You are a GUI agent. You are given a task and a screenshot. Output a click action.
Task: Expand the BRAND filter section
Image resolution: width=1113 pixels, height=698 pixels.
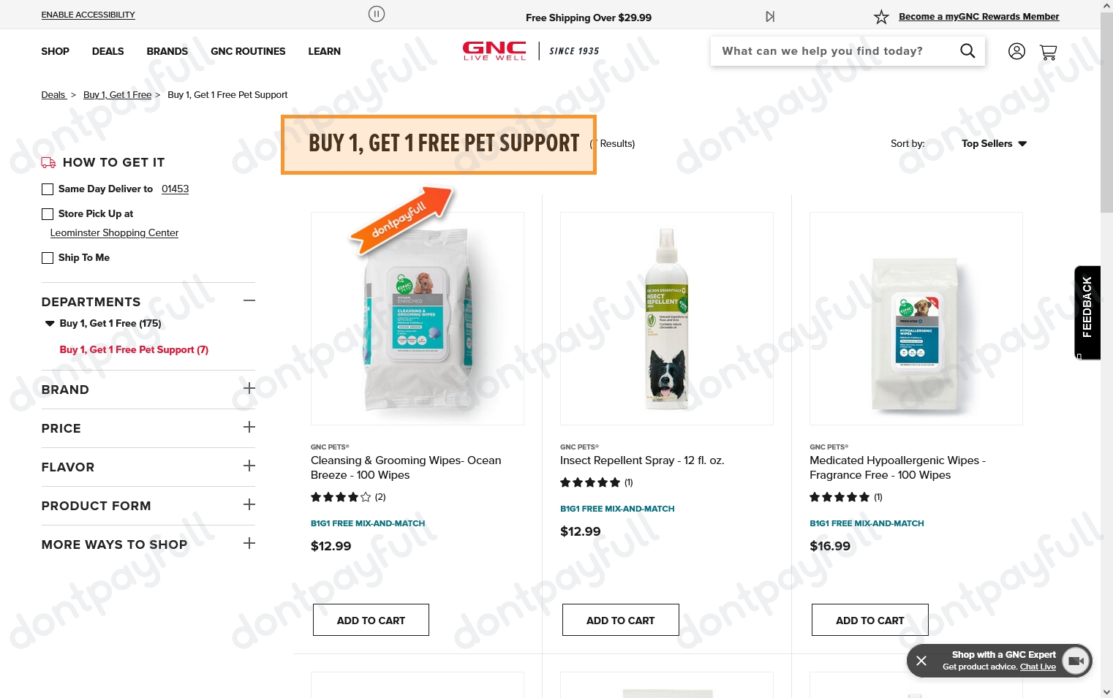tap(249, 388)
